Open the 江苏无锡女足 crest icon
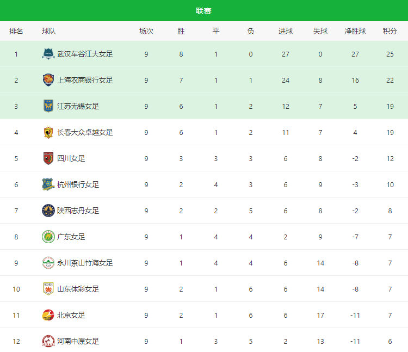 pyautogui.click(x=48, y=106)
